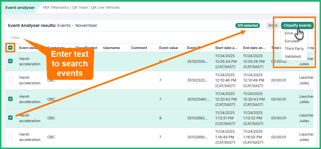Sort by the Event value column header
Screen dimensions: 321x149
click(169, 48)
